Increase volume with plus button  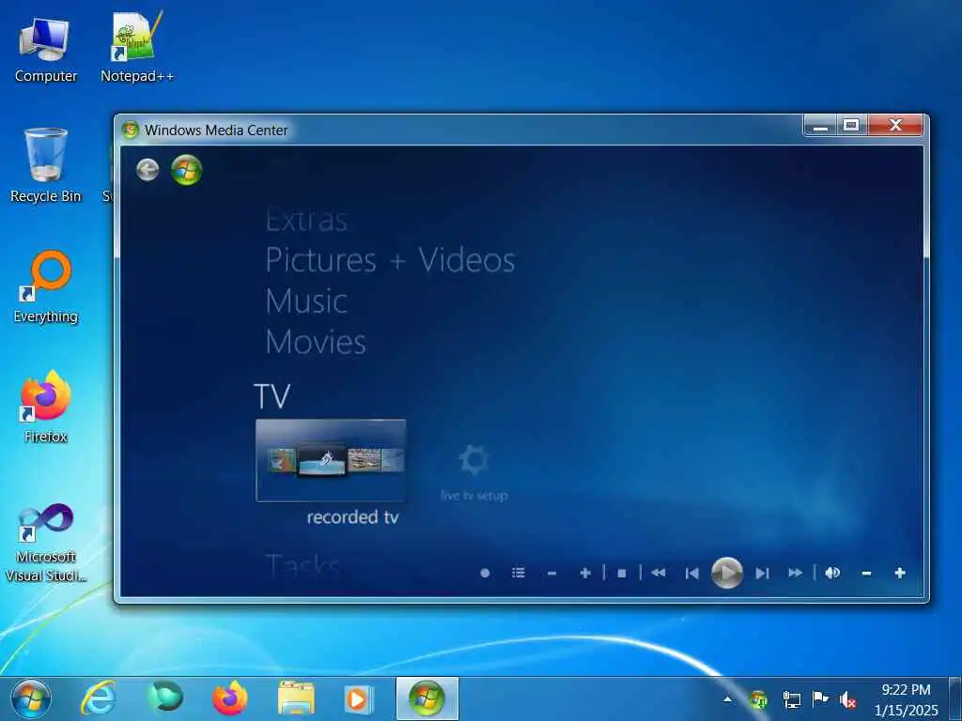[x=900, y=573]
